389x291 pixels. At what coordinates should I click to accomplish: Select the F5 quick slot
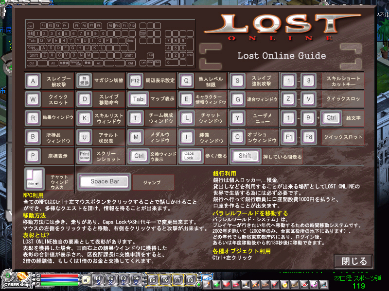[x=153, y=280]
